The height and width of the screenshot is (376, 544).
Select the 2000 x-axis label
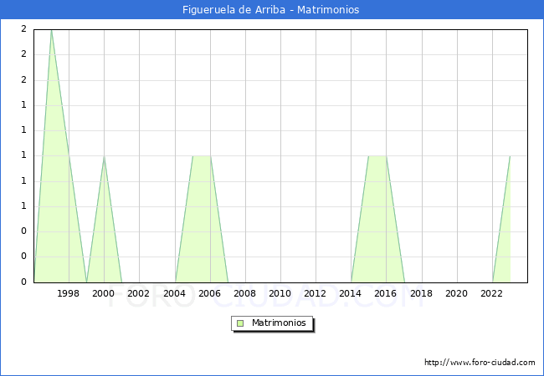click(104, 293)
